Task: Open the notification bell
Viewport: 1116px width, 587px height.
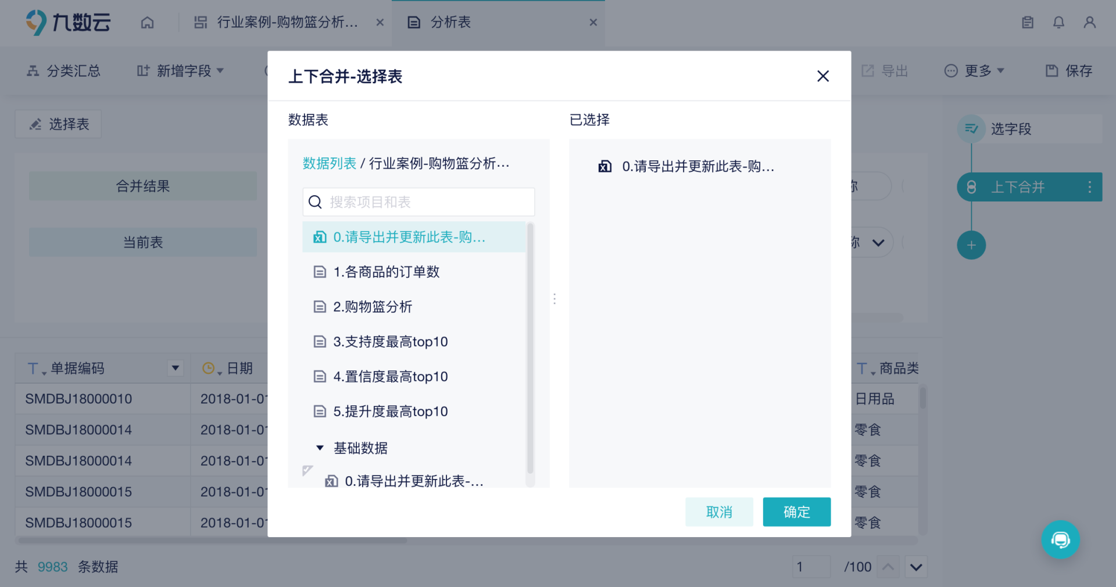Action: (x=1058, y=23)
